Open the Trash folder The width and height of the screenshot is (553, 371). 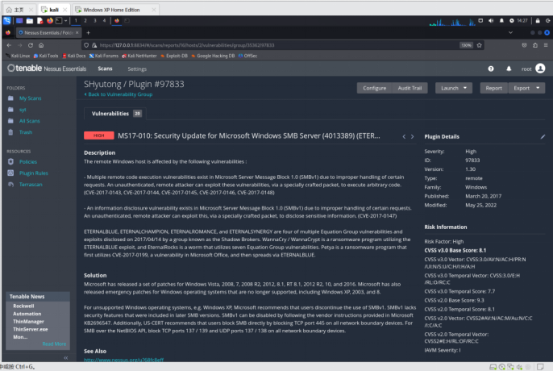tap(26, 132)
